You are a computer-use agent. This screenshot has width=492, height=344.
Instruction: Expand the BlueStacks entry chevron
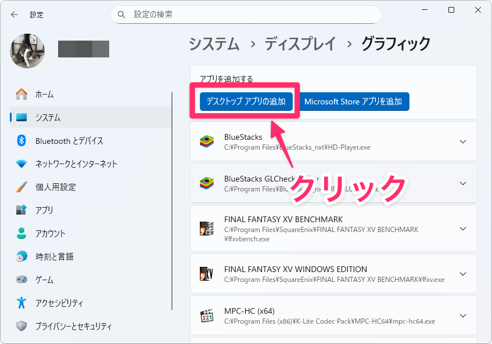463,142
